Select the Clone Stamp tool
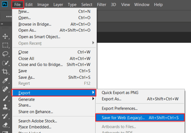 [x=5, y=107]
